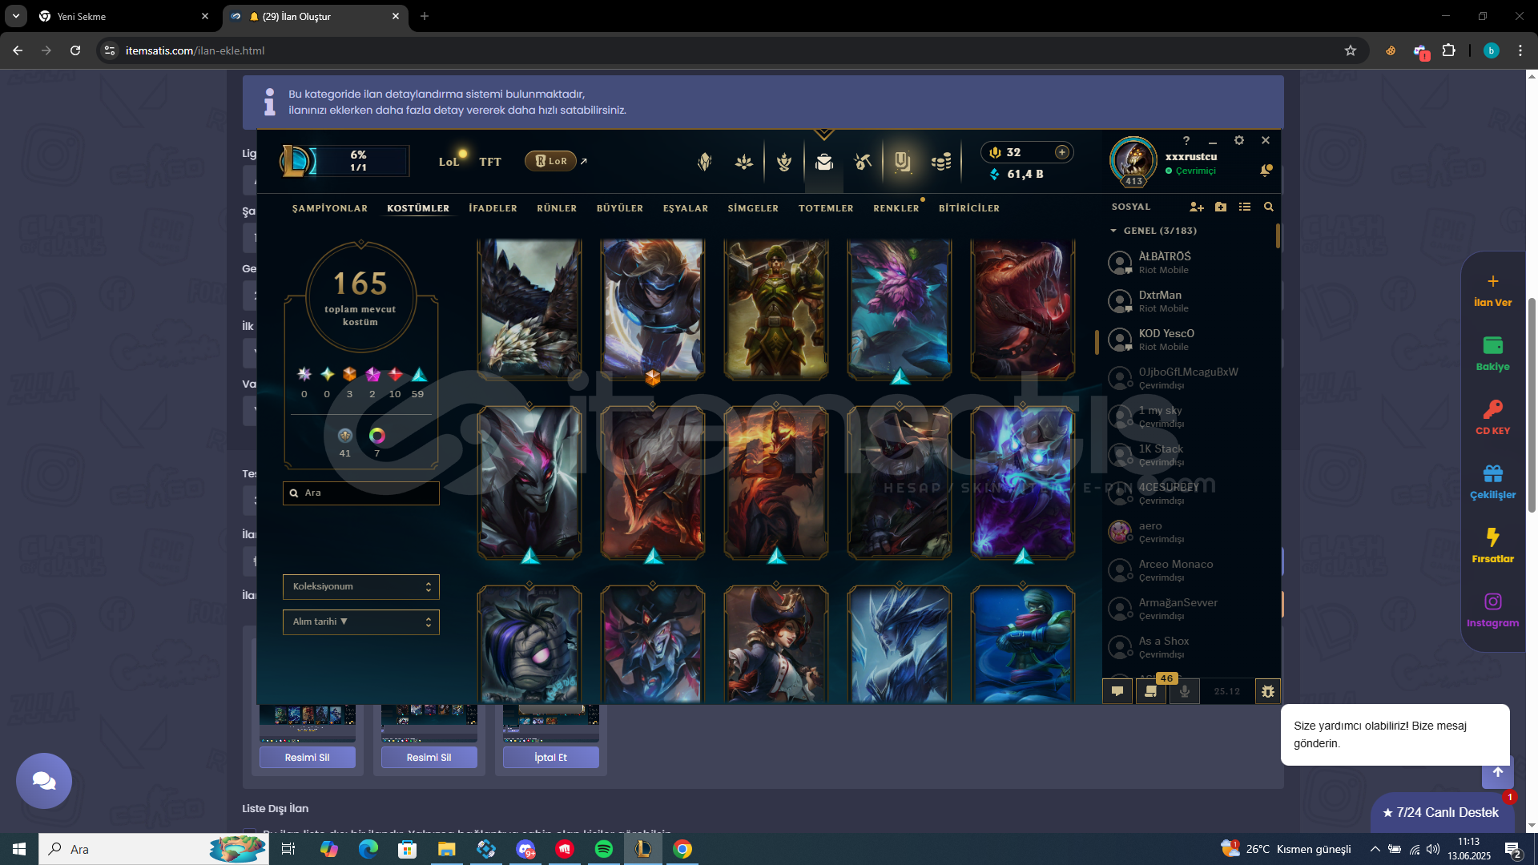Open the TOTEMLER tab

pos(826,208)
